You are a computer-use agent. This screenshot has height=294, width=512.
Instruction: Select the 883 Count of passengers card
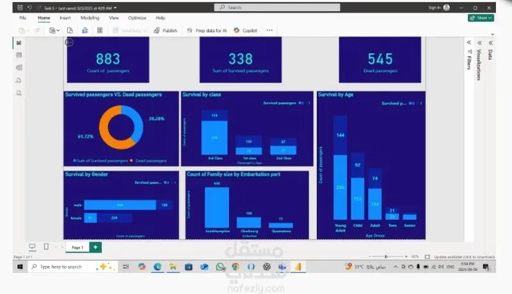[x=108, y=59]
